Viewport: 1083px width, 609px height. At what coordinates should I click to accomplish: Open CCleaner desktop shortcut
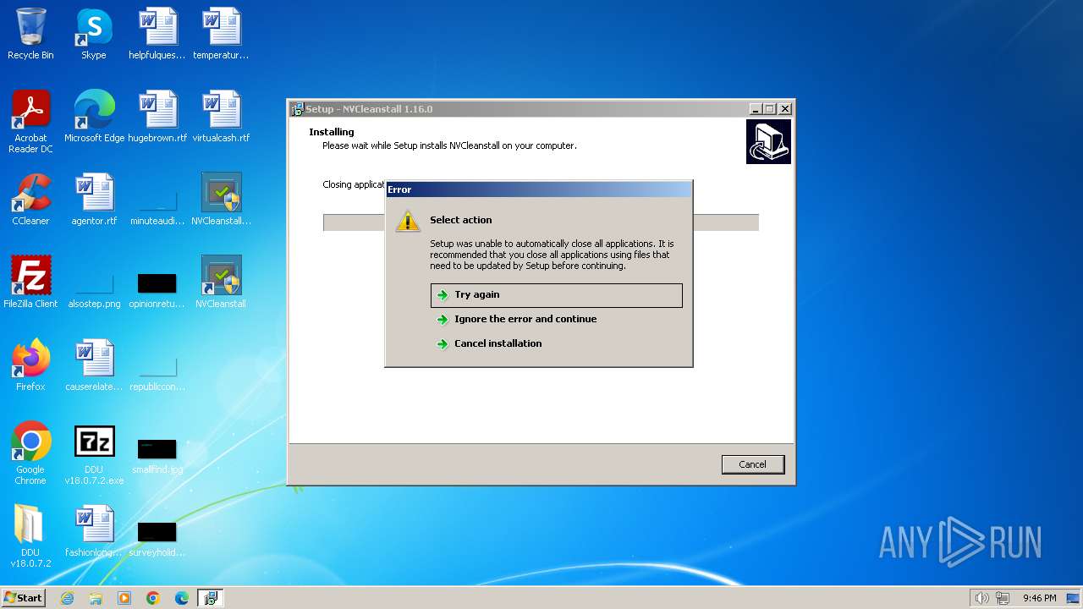(x=30, y=200)
